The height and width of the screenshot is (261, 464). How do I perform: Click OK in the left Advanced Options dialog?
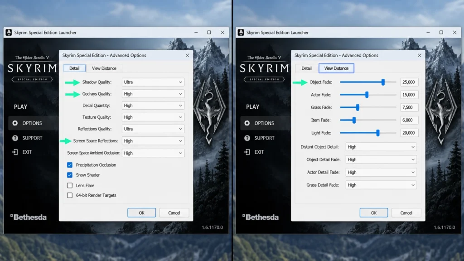point(141,213)
